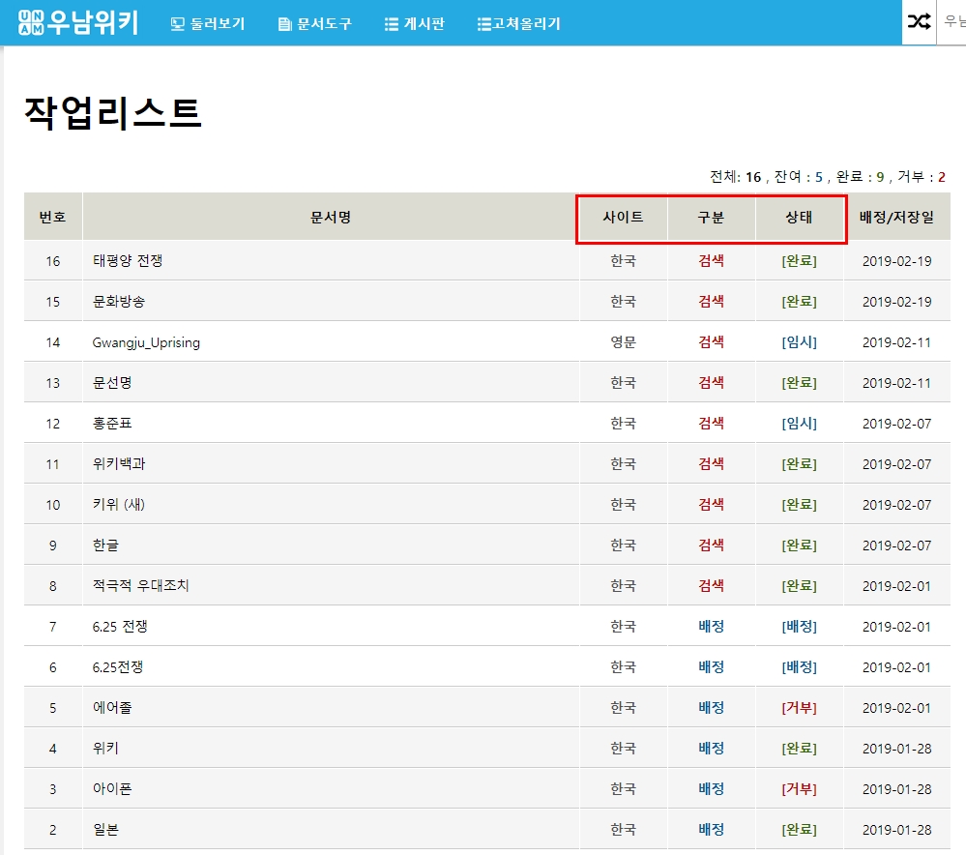The width and height of the screenshot is (966, 855).
Task: Open the 위키 document in row 4
Action: [x=105, y=749]
